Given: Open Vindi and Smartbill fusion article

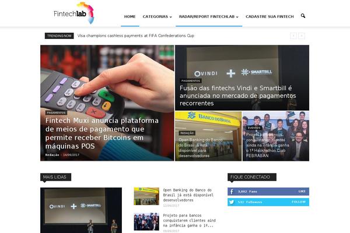Looking at the screenshot, I should tap(237, 96).
